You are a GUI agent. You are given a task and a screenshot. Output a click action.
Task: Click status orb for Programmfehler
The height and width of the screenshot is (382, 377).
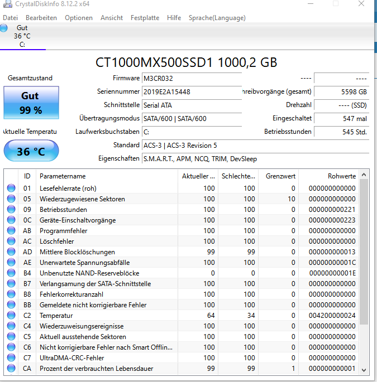click(x=11, y=230)
